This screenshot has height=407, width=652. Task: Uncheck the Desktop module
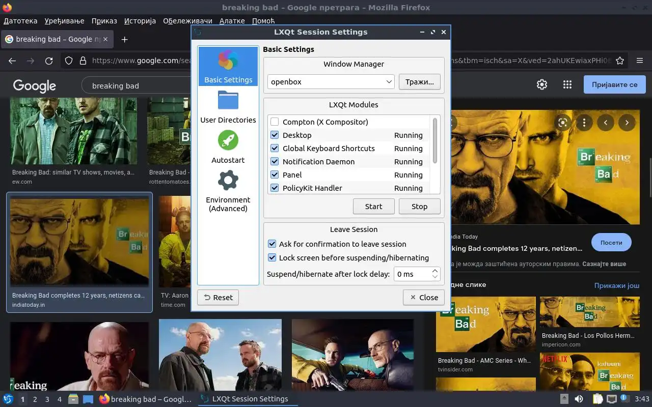point(275,135)
